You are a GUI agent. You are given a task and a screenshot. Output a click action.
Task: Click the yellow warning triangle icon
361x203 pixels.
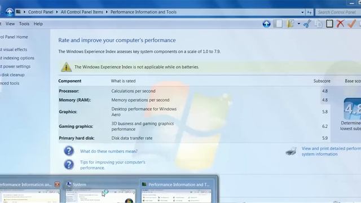66,67
